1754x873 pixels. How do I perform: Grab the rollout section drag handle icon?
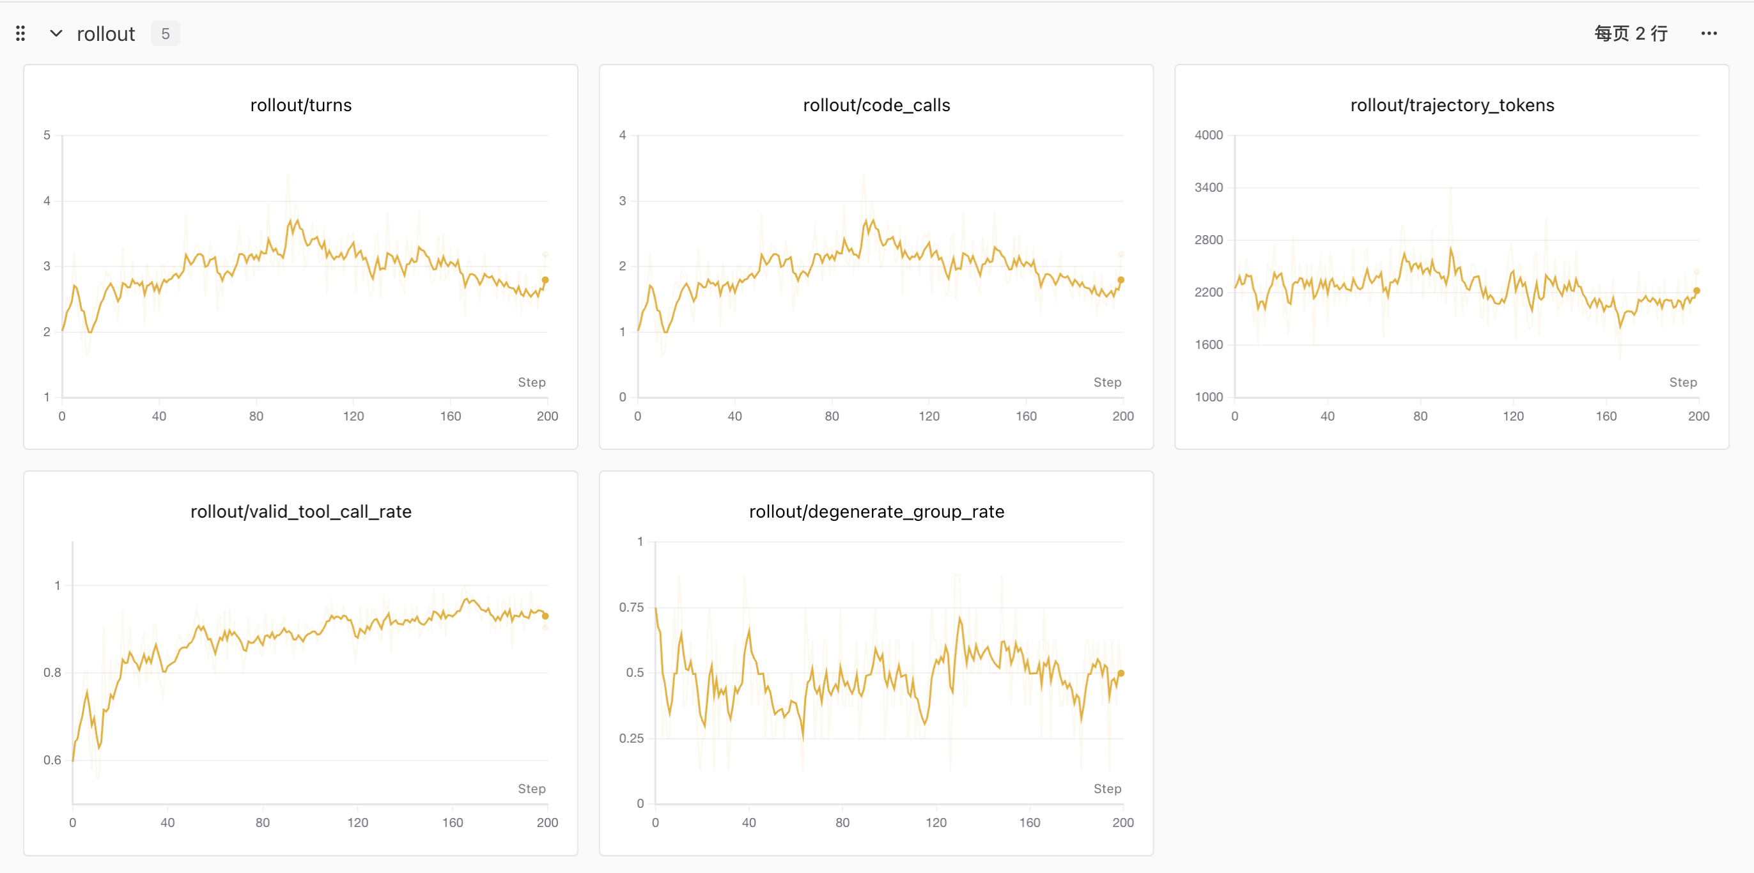20,33
